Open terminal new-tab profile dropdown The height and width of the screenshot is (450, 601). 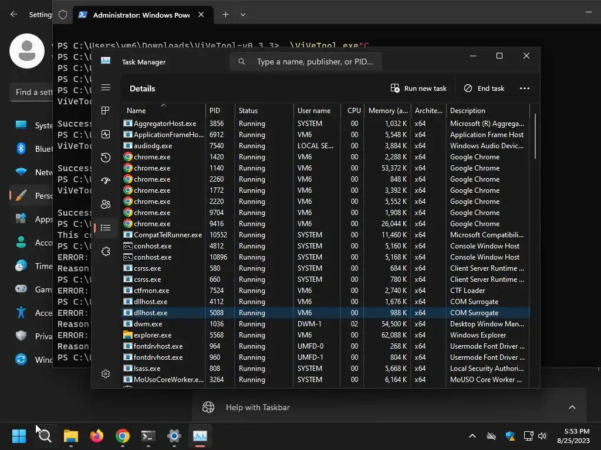242,15
